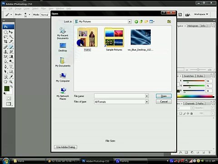Toggle lock transparent pixels in Layers panel
218x164 pixels.
181,113
